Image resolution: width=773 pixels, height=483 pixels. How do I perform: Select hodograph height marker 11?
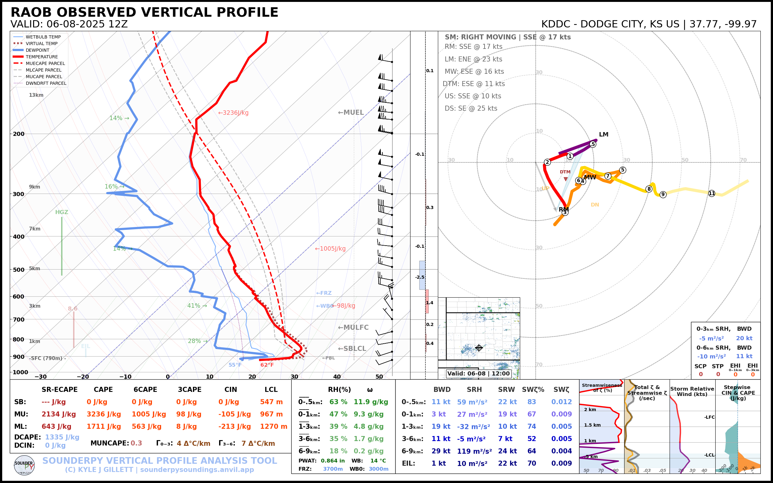[x=712, y=193]
